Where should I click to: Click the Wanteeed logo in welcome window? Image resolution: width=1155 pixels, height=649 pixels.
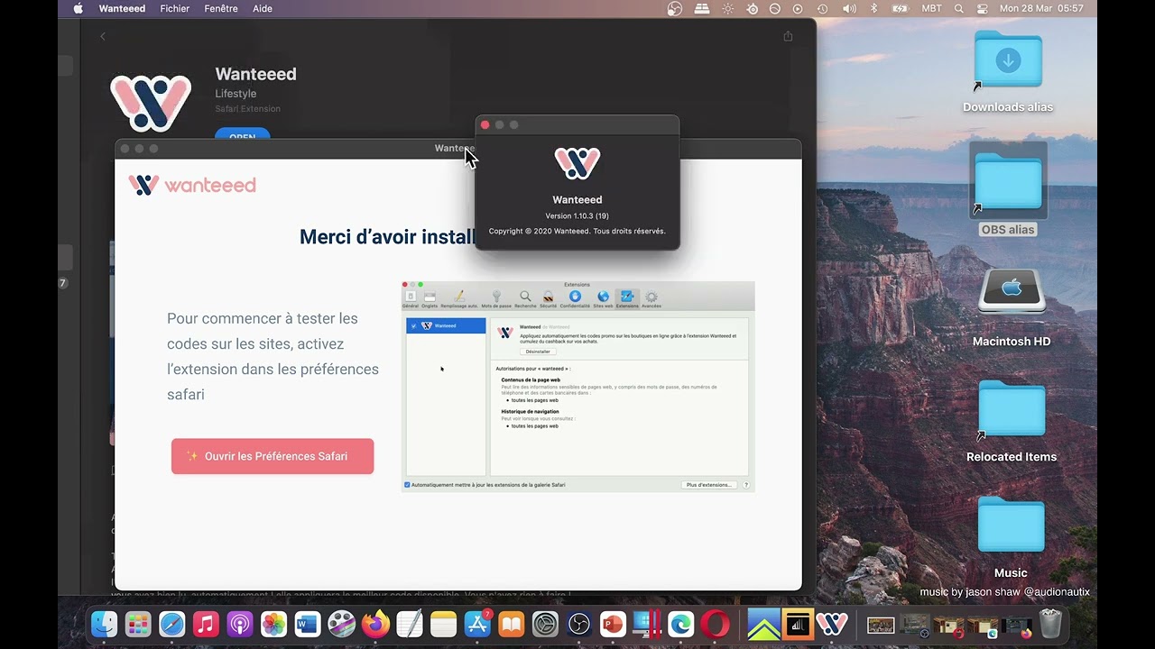[x=192, y=185]
